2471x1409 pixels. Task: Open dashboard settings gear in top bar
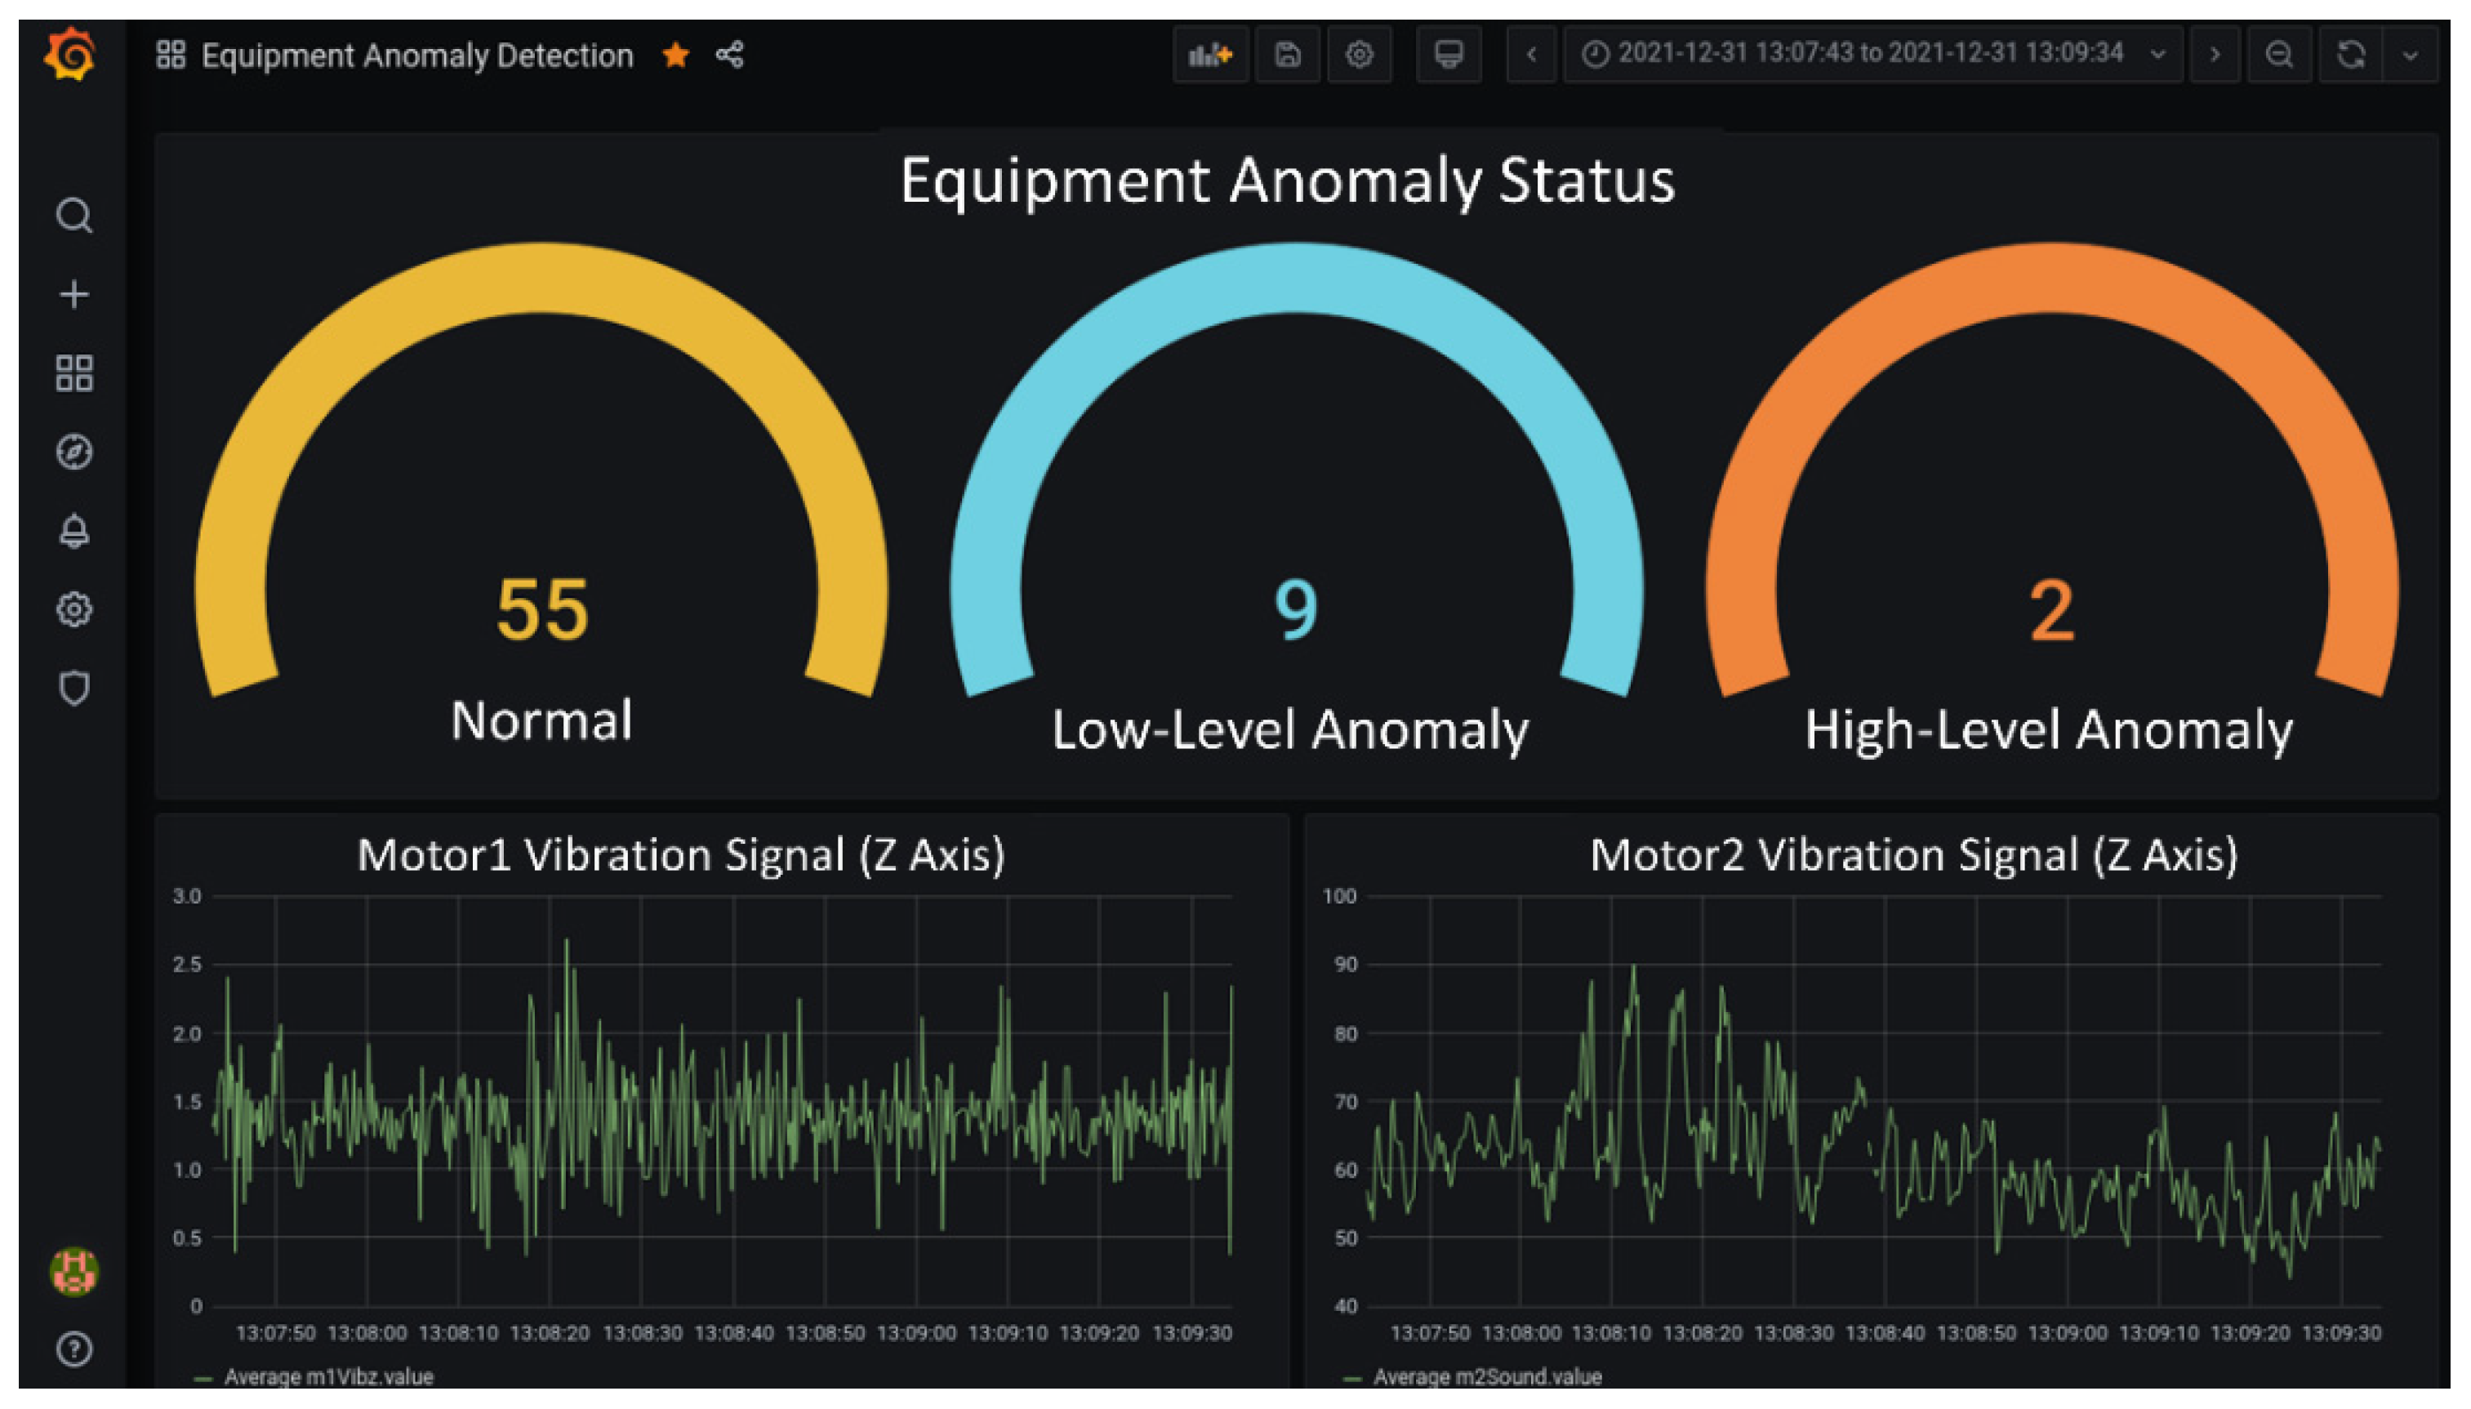1360,56
